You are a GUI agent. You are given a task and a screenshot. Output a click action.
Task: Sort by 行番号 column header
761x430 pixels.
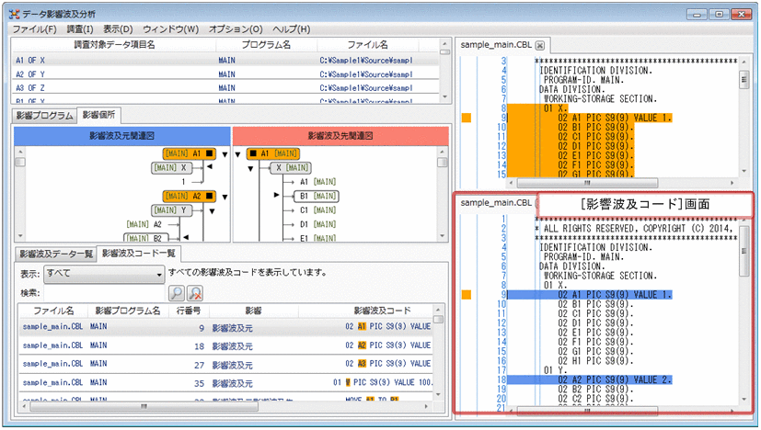coord(189,311)
